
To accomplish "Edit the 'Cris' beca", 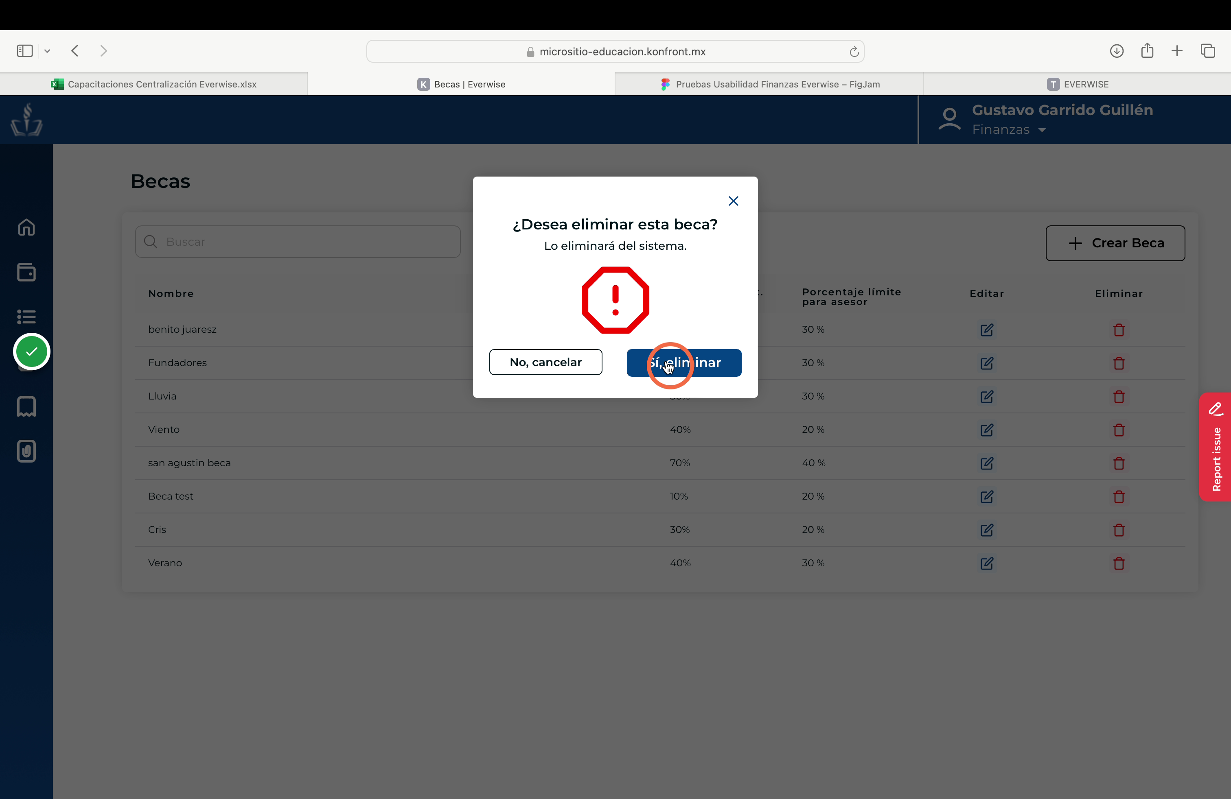I will click(x=986, y=530).
